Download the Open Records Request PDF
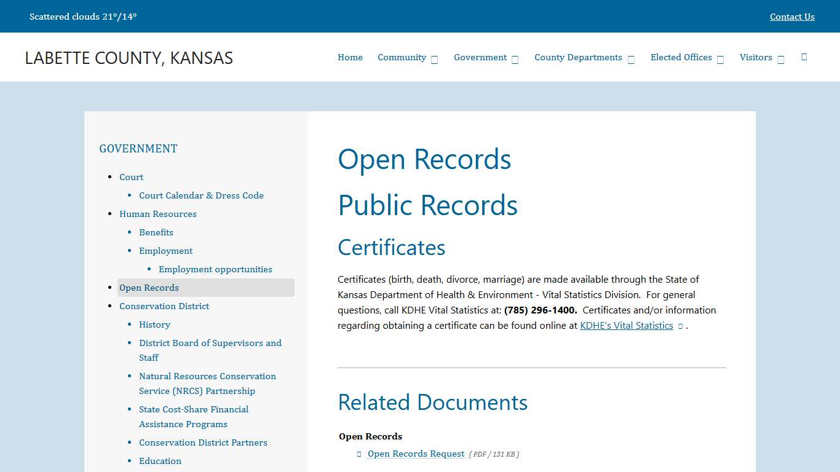 click(416, 454)
